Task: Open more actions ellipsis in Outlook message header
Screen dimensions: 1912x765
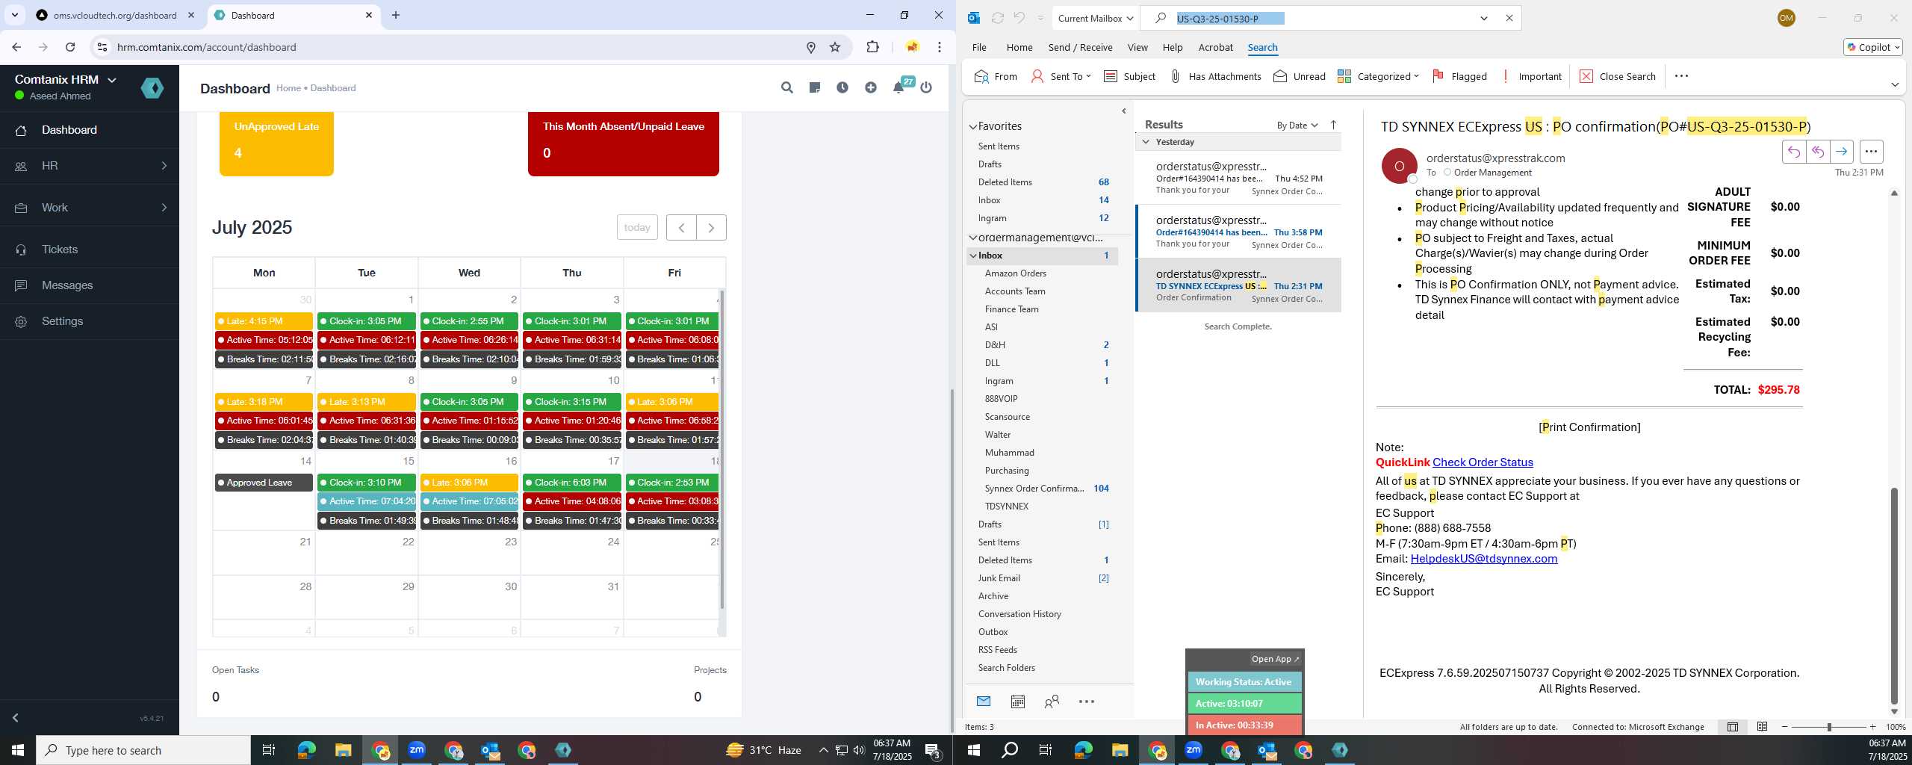Action: (x=1871, y=152)
